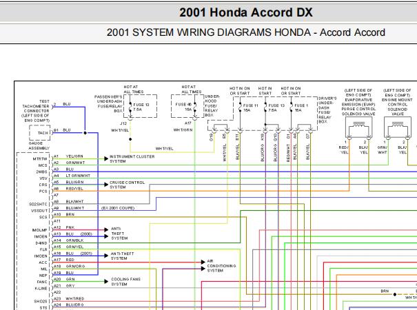Click the 'GAUGE ASSEMBLY' label

tap(39, 145)
